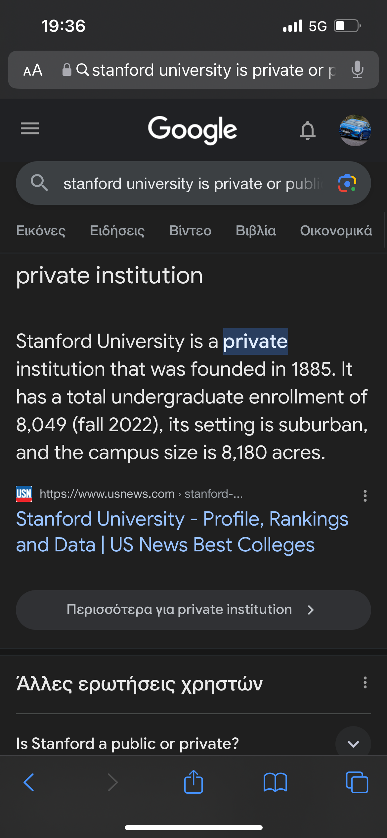This screenshot has width=387, height=838.
Task: Expand "Is Stanford a public or private?" question
Action: (353, 744)
